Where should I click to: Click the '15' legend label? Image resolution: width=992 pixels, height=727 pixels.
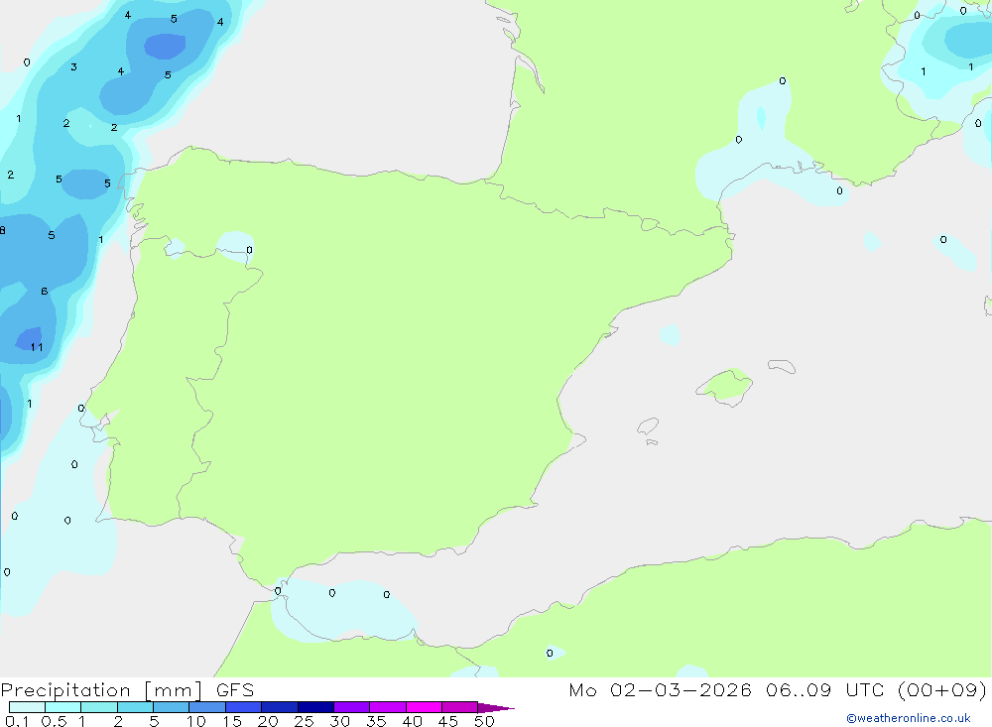[x=232, y=721]
